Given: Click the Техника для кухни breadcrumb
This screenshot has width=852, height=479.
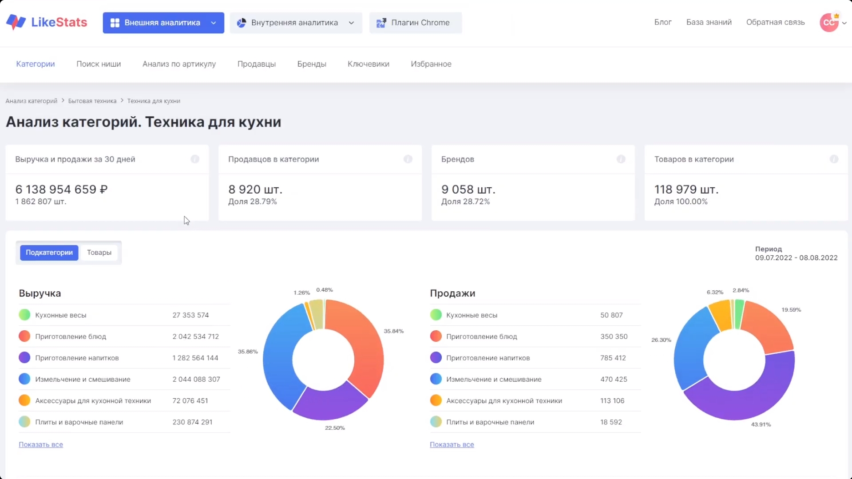Looking at the screenshot, I should pyautogui.click(x=154, y=101).
